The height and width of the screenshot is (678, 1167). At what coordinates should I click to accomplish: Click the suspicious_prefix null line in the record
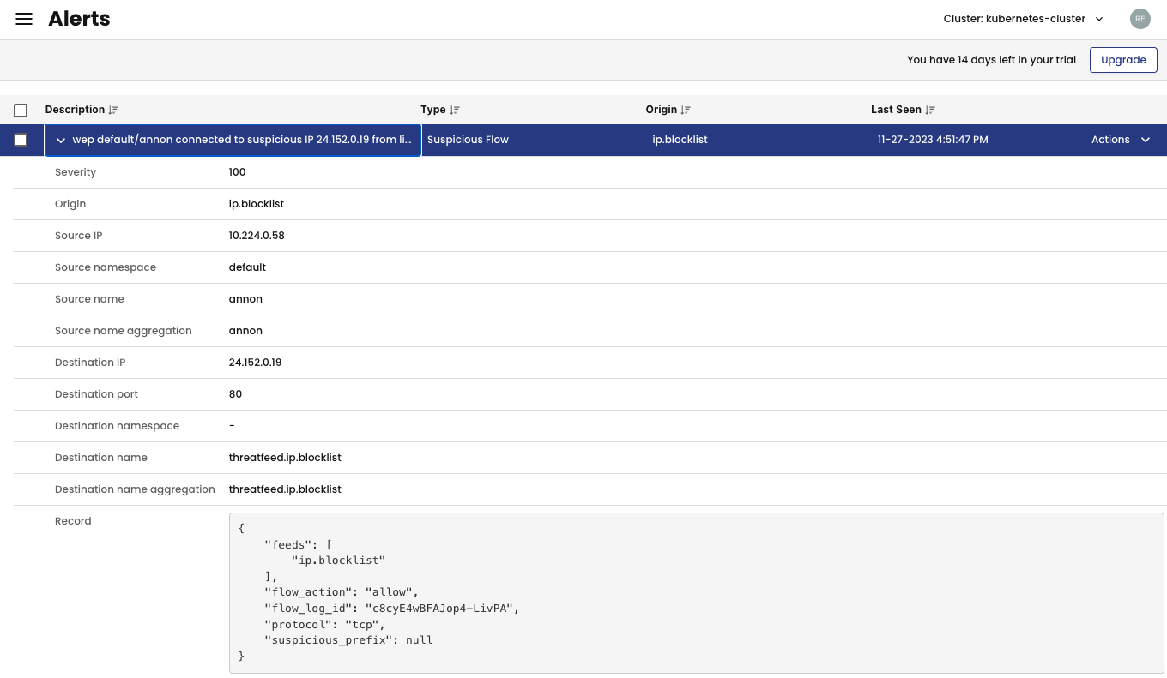348,640
